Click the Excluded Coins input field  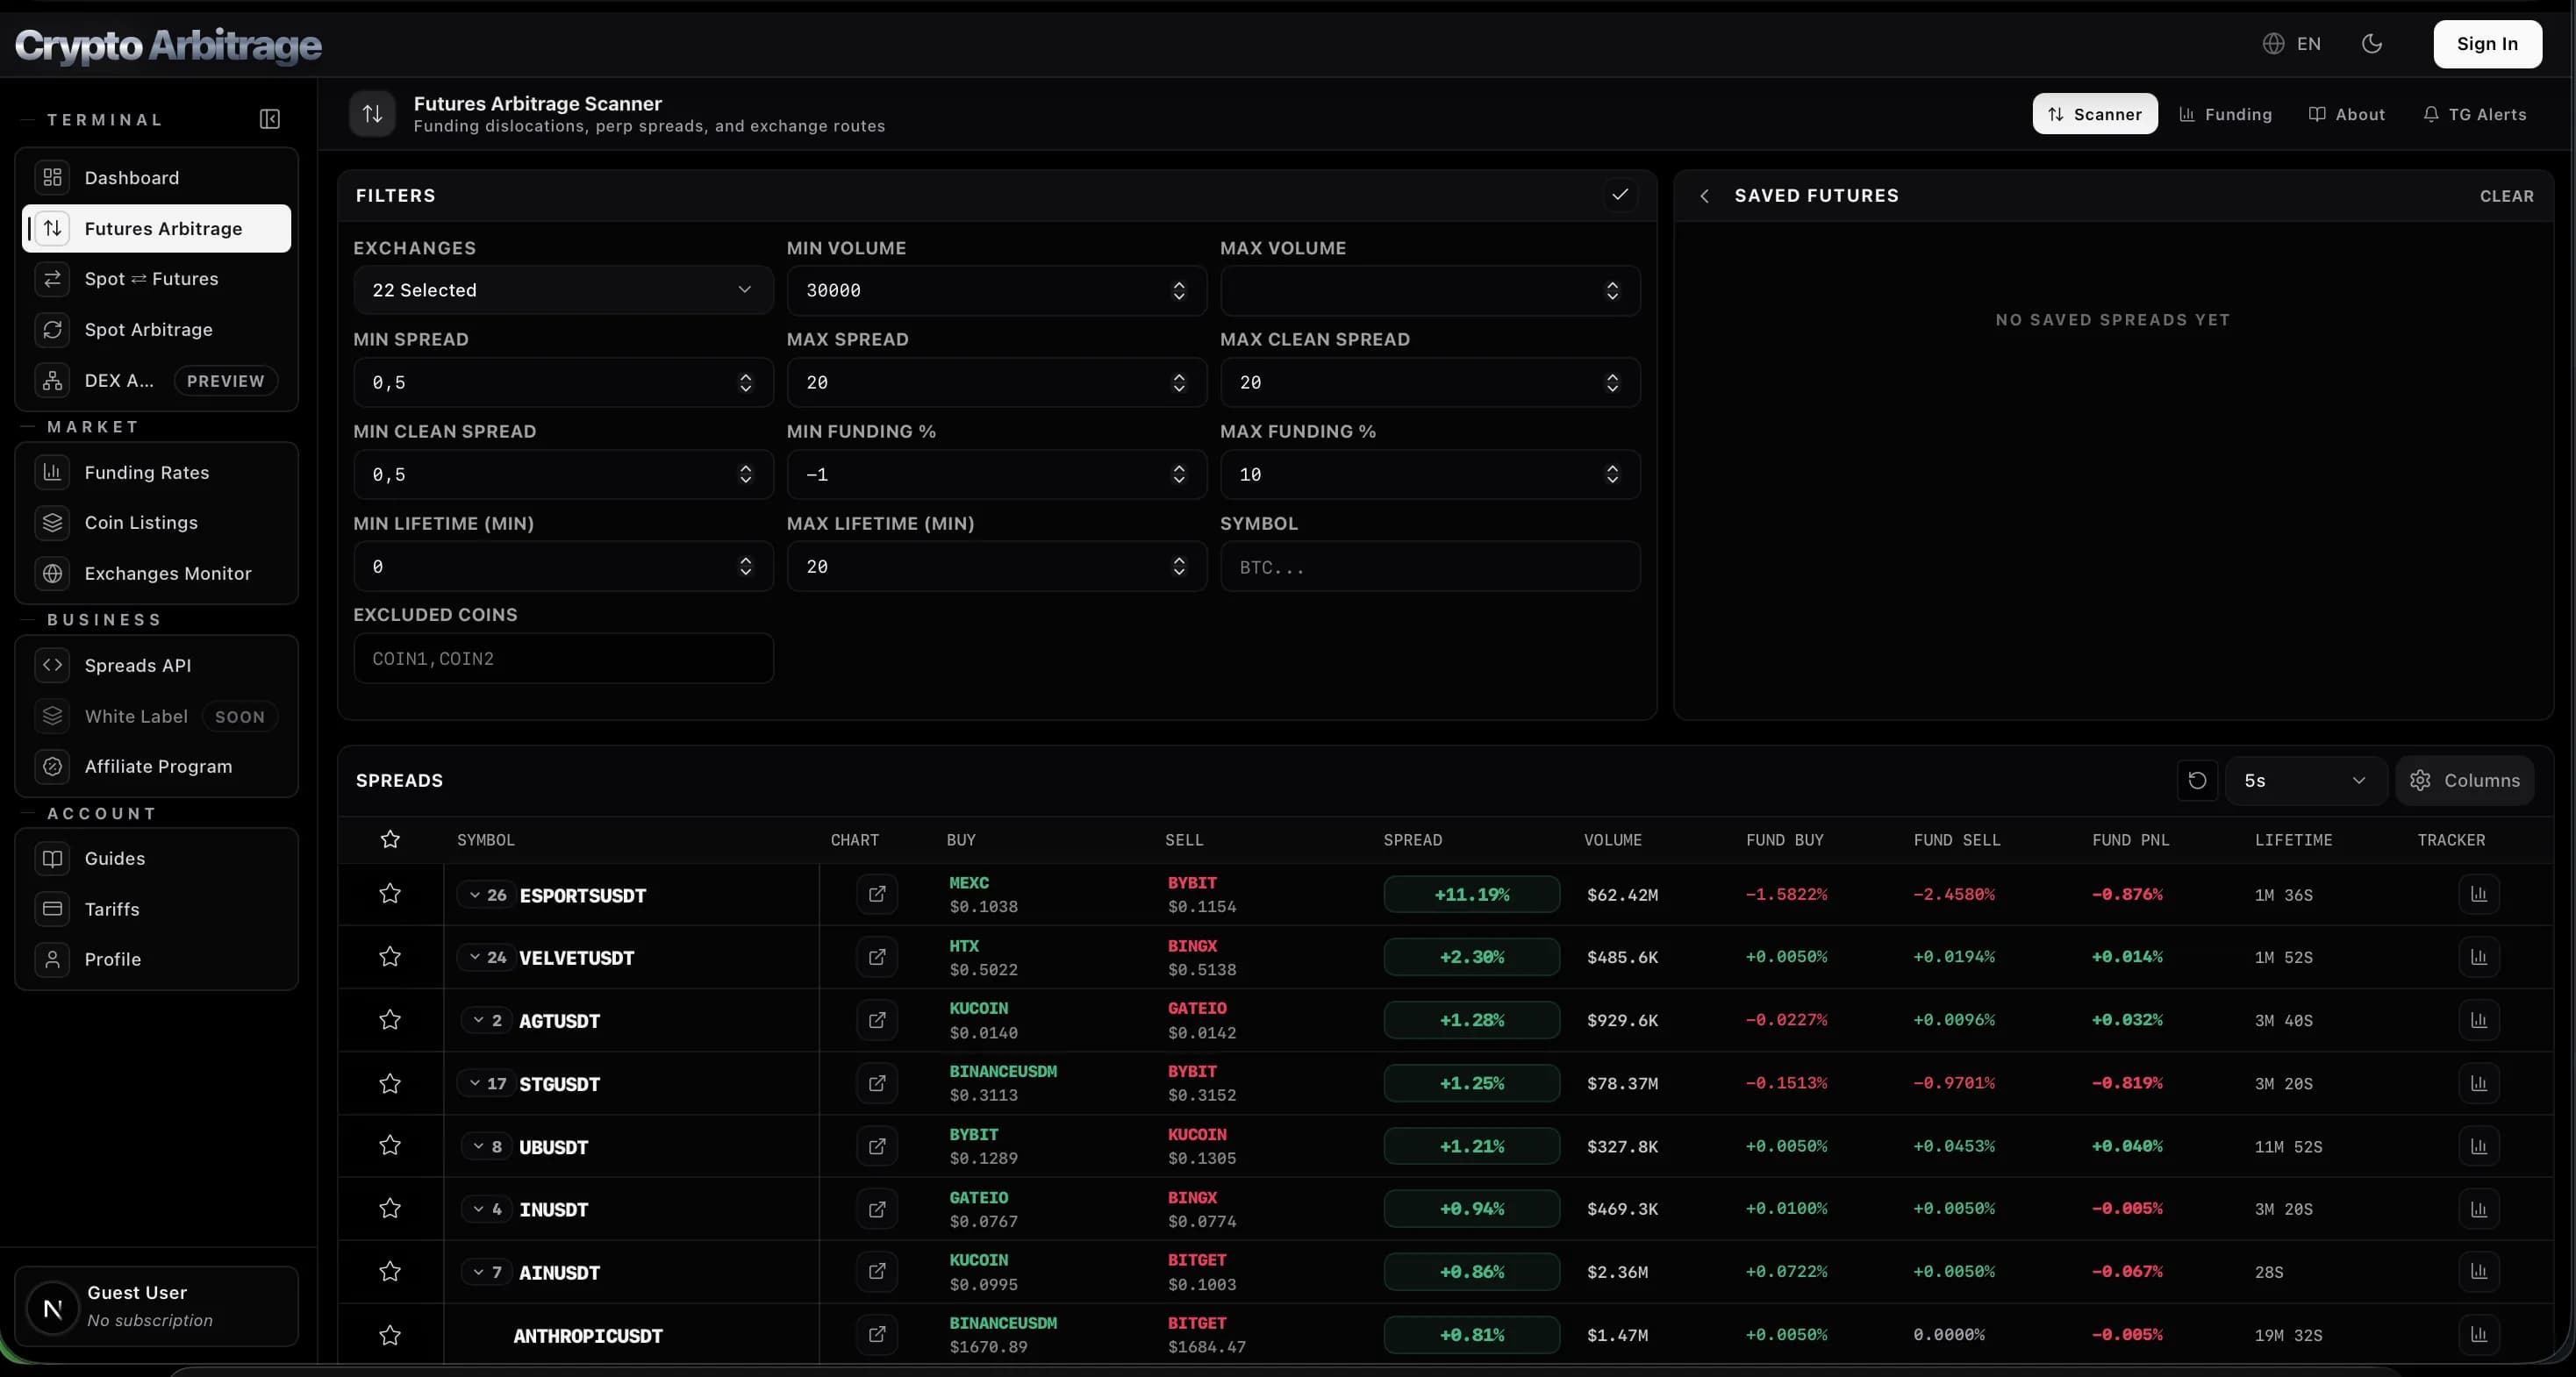(x=563, y=658)
